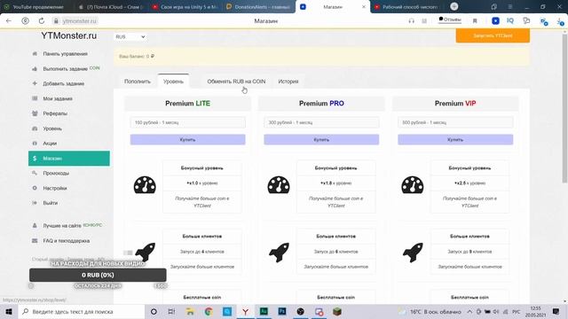Click the IQ extension icon

(x=510, y=20)
